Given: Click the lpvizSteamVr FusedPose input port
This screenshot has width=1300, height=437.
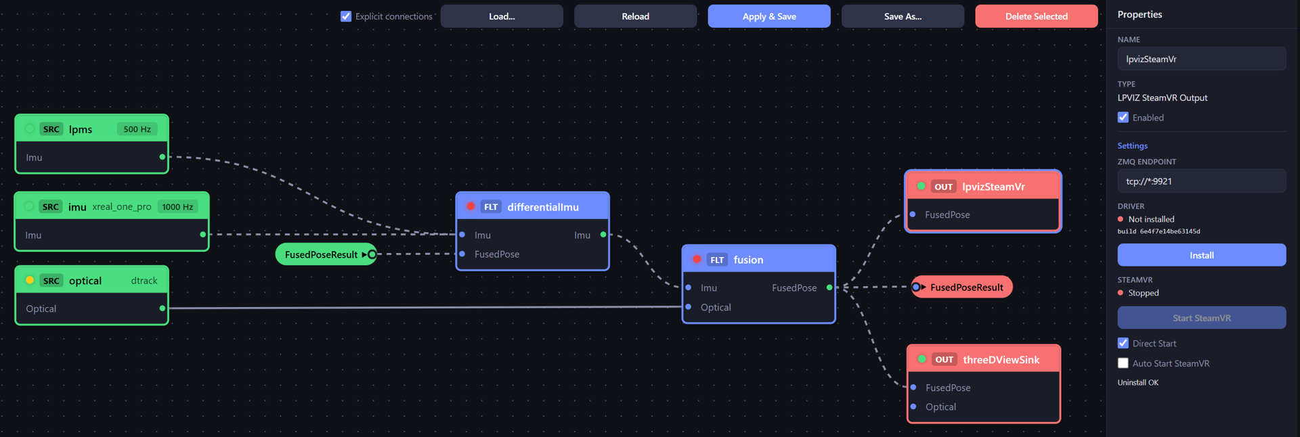Looking at the screenshot, I should (x=913, y=214).
